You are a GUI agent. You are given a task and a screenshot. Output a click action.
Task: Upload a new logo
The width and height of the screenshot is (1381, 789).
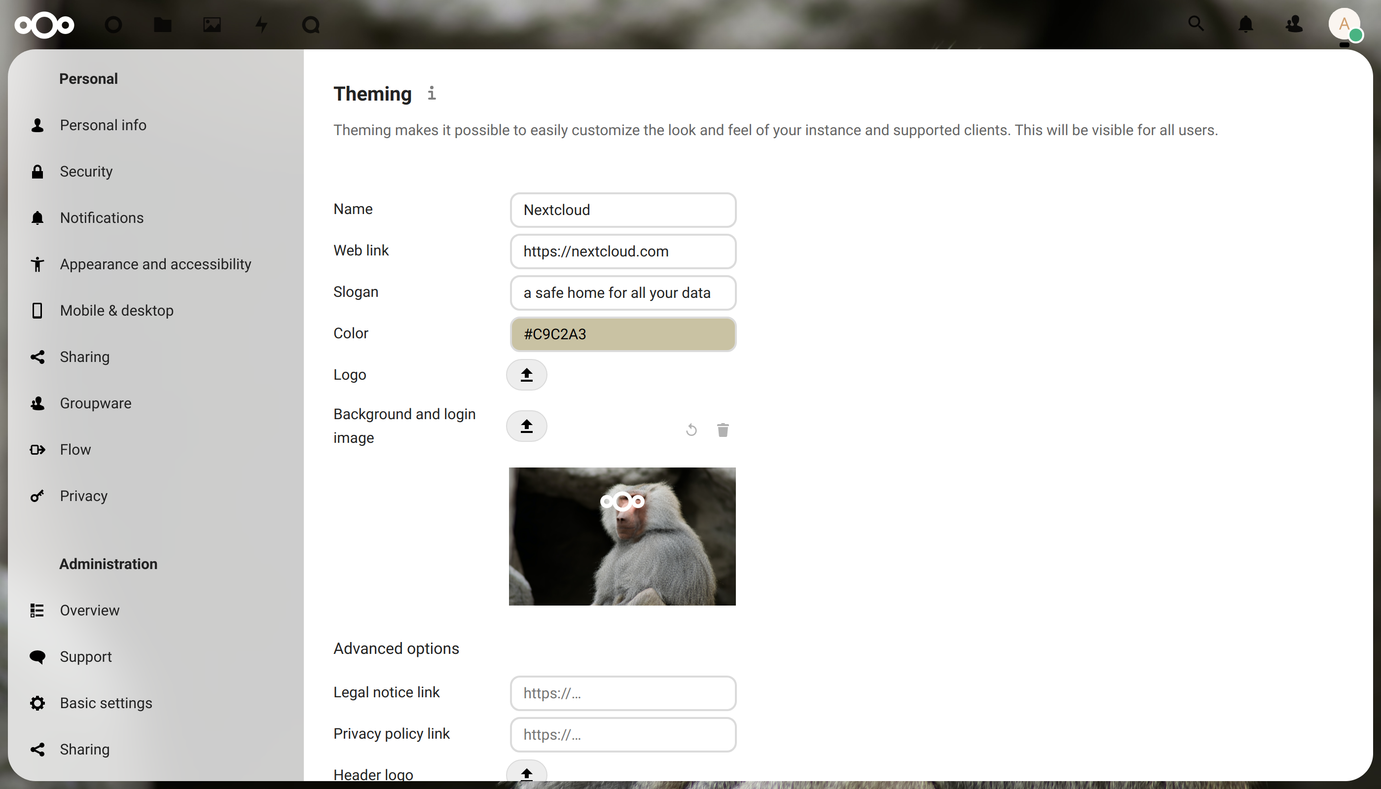pos(526,374)
